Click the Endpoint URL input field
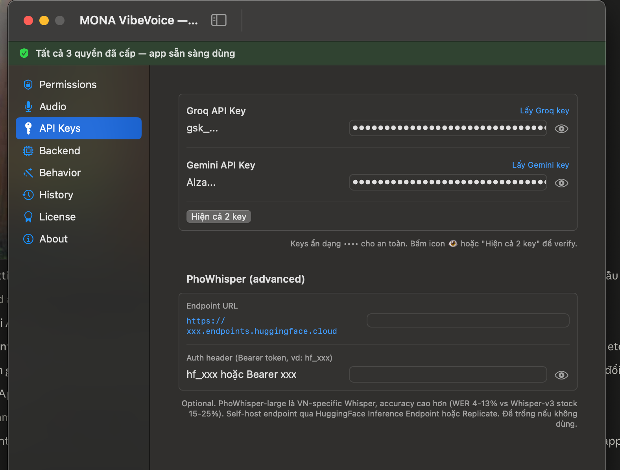 [468, 320]
